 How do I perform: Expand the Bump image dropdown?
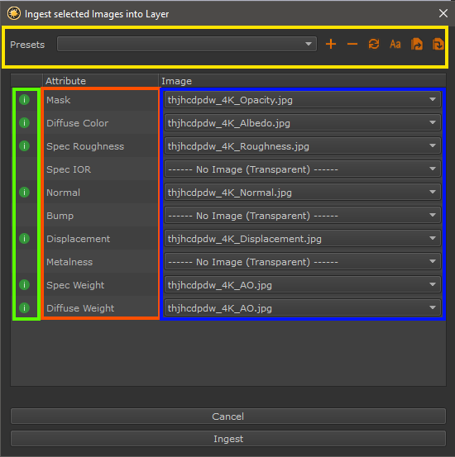click(302, 216)
